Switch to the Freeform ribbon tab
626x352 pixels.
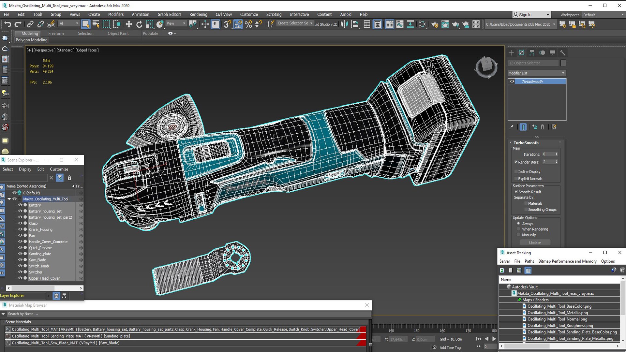56,33
